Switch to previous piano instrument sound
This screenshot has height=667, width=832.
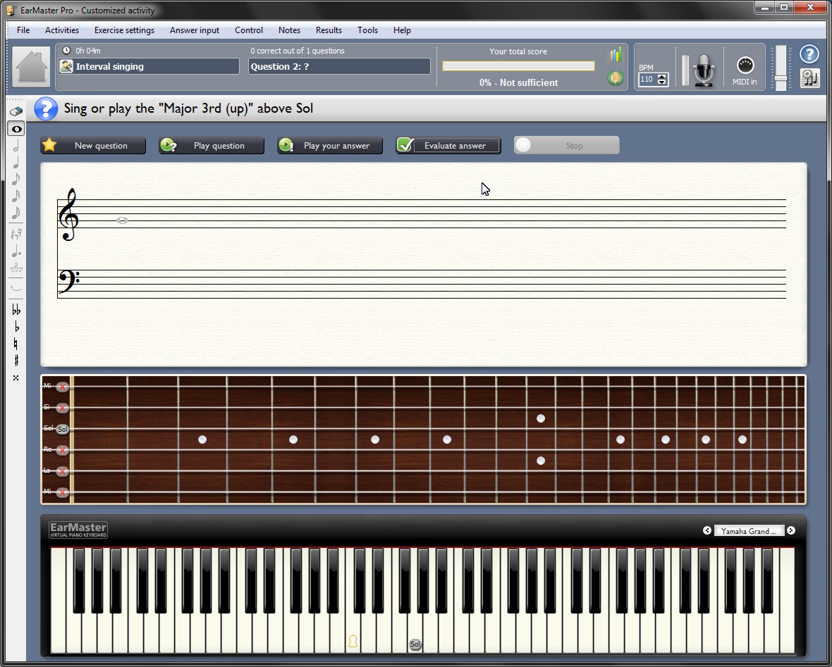pos(707,531)
